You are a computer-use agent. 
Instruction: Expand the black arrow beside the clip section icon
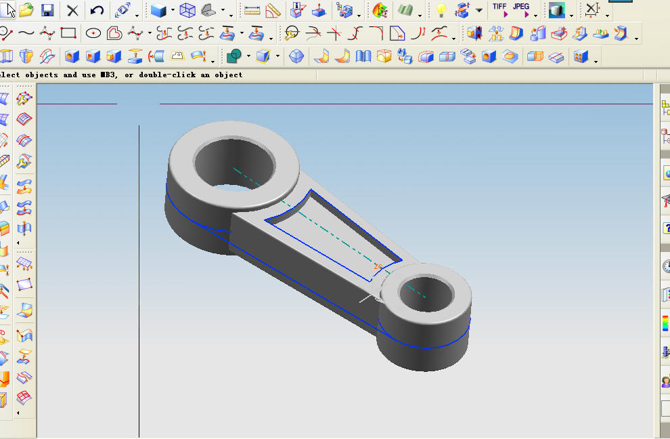[x=479, y=10]
